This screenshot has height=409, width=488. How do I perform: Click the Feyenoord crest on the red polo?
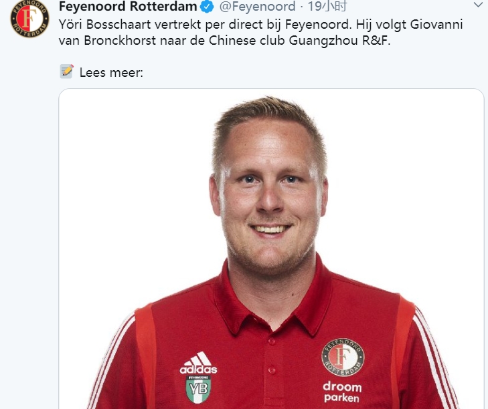[x=343, y=358]
